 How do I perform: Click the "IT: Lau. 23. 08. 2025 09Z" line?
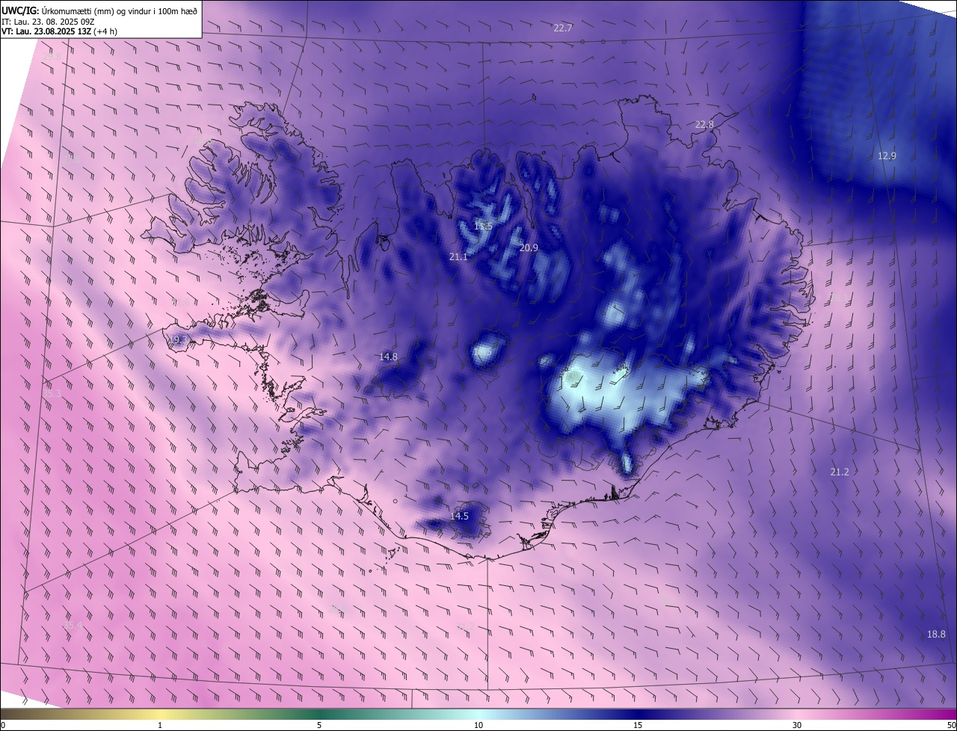pos(48,21)
